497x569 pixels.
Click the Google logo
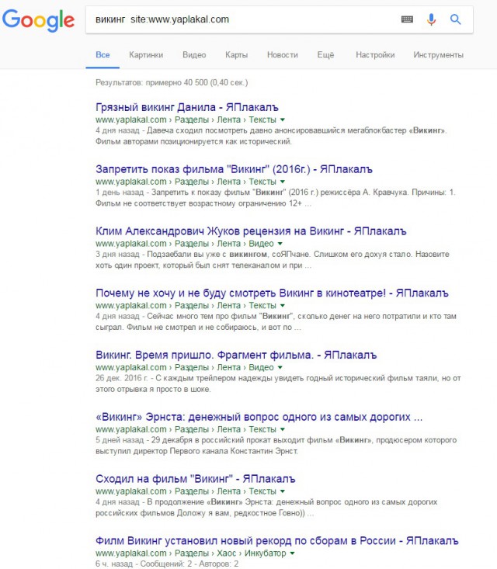click(39, 20)
